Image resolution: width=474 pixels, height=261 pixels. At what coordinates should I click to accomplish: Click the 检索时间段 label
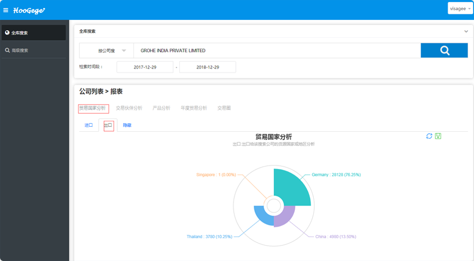click(91, 67)
